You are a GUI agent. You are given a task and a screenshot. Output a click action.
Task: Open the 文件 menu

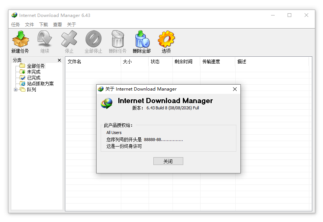pos(29,25)
